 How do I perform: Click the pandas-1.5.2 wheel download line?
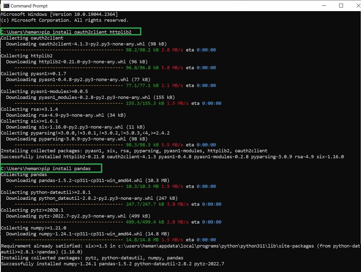pyautogui.click(x=88, y=180)
